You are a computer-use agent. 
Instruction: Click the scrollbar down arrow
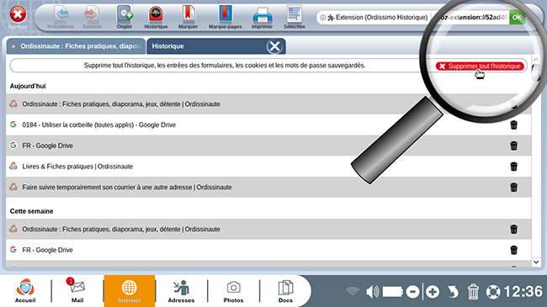(536, 262)
